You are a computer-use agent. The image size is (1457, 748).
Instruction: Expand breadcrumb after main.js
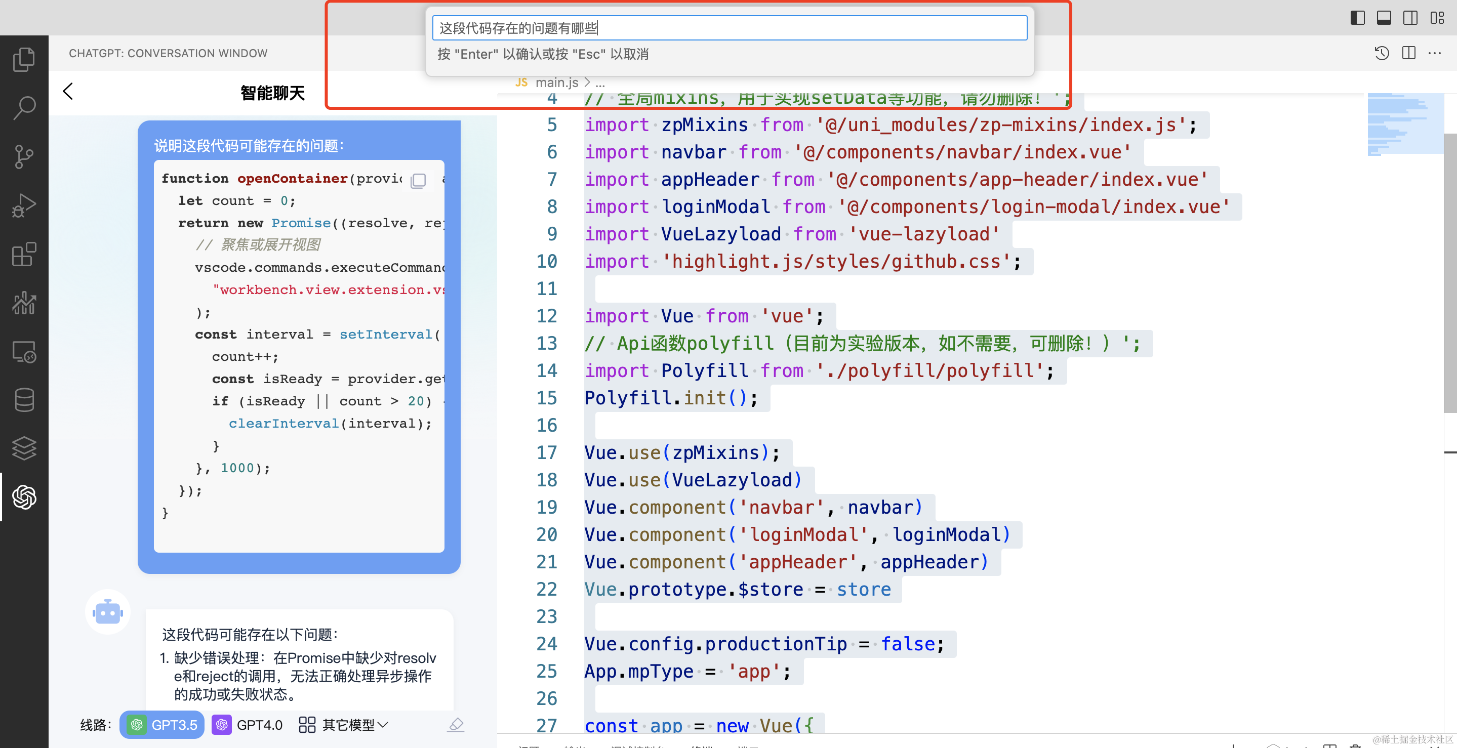600,83
